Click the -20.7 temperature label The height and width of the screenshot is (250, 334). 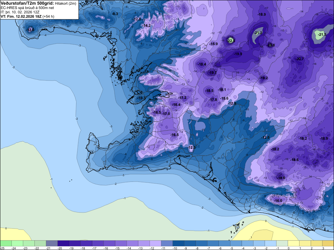[x=300, y=59]
